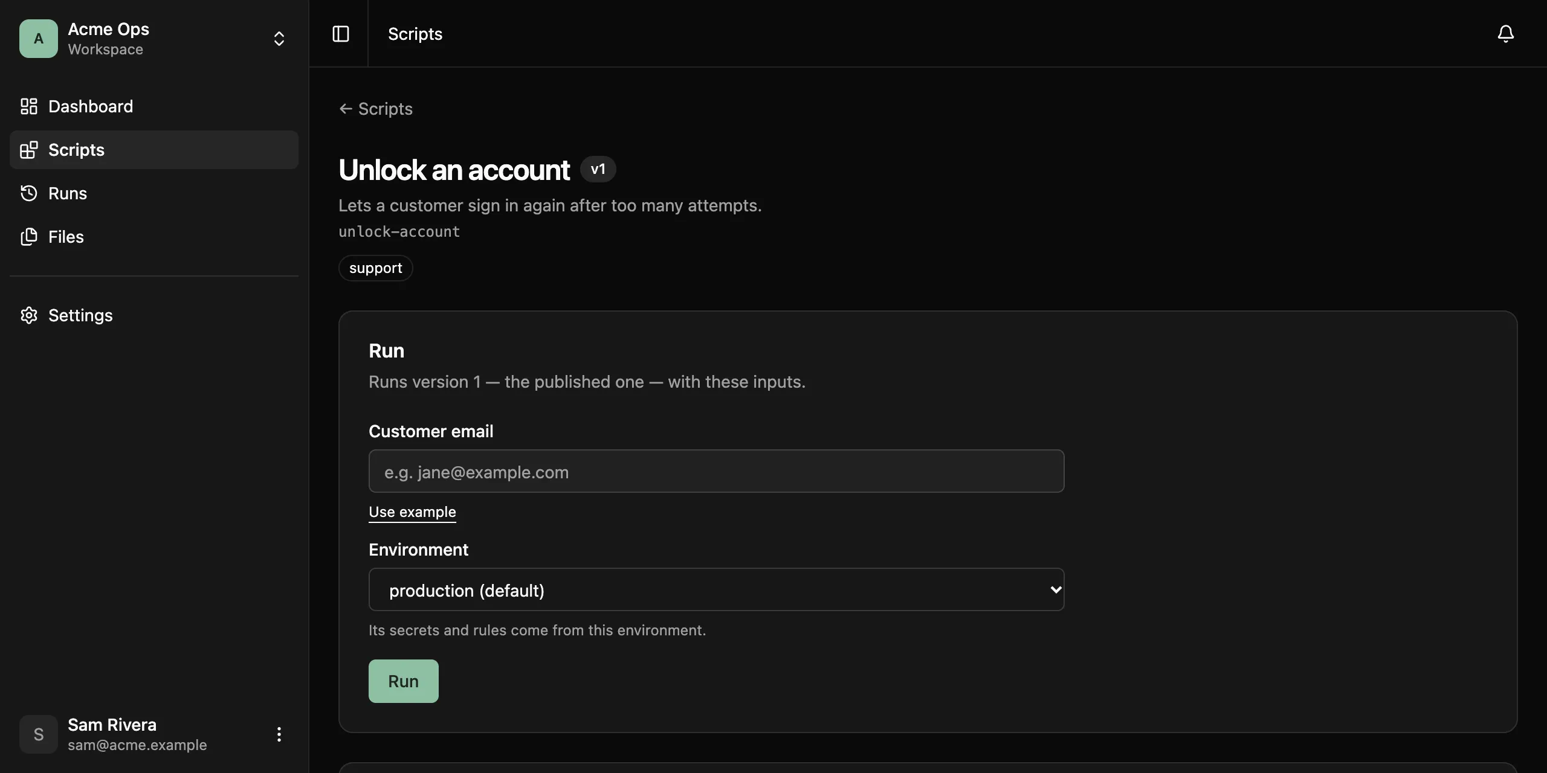
Task: Click the Runs history icon
Action: [x=29, y=193]
